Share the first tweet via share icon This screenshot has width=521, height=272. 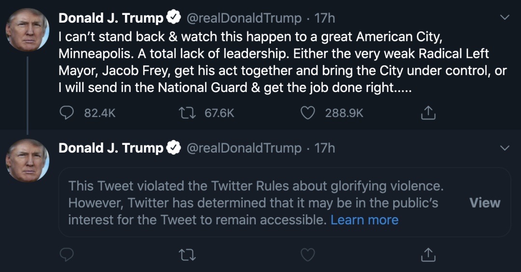[428, 113]
